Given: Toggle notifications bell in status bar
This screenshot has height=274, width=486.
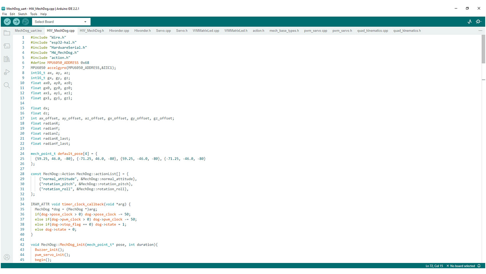Looking at the screenshot, I should (479, 266).
